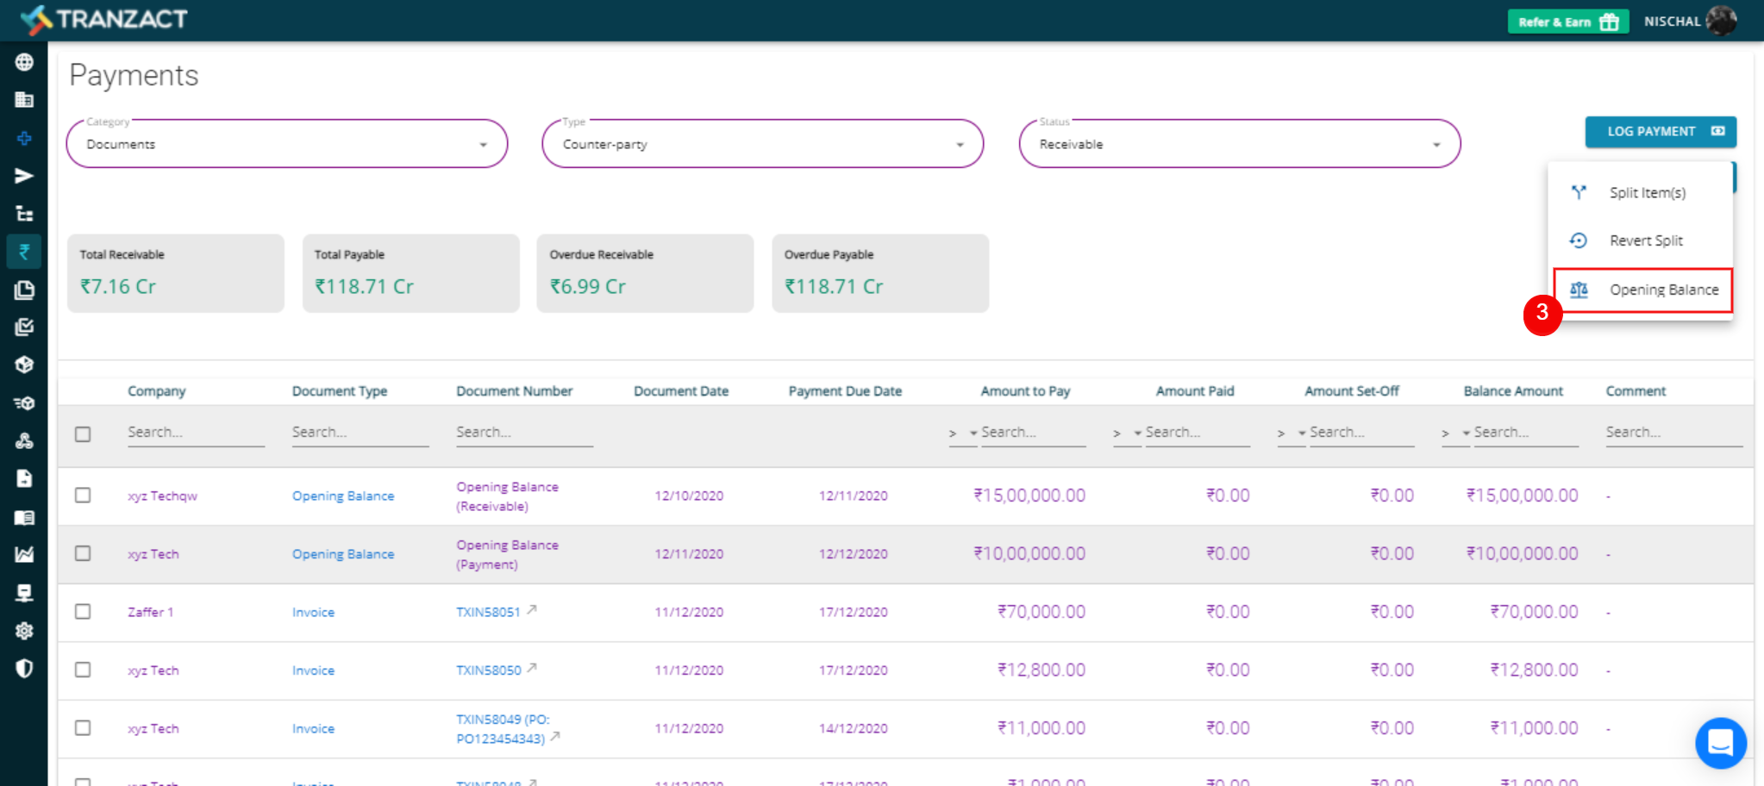1764x786 pixels.
Task: Click the Tranzact logo
Action: pyautogui.click(x=103, y=19)
